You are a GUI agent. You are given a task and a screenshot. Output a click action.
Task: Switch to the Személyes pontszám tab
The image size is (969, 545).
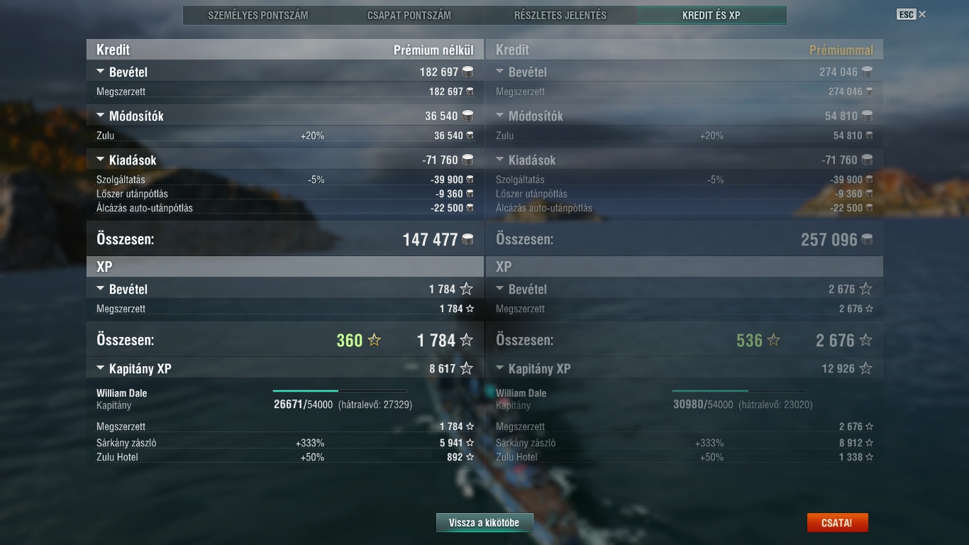coord(258,15)
